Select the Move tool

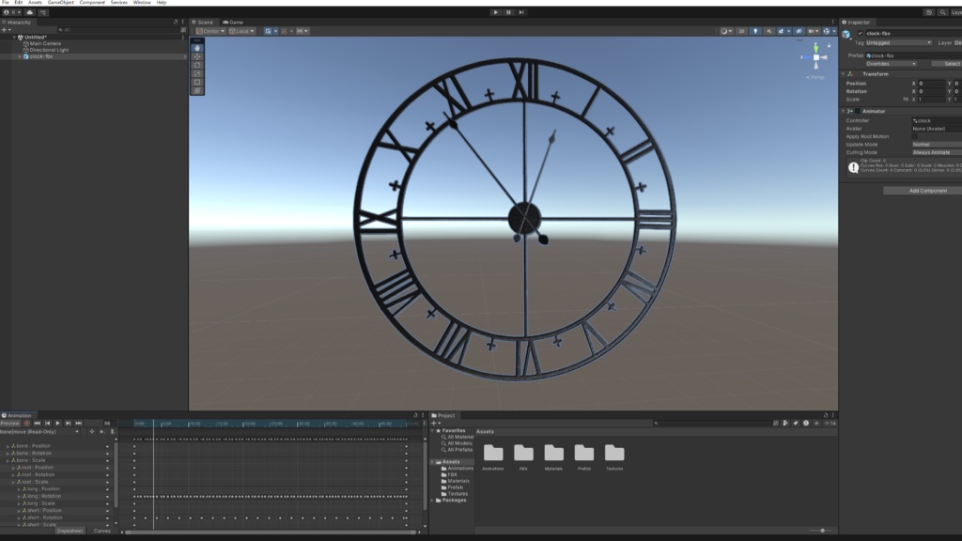196,54
